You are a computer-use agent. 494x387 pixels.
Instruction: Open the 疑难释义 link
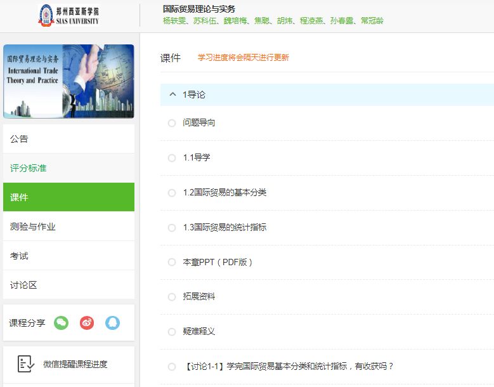click(x=198, y=331)
